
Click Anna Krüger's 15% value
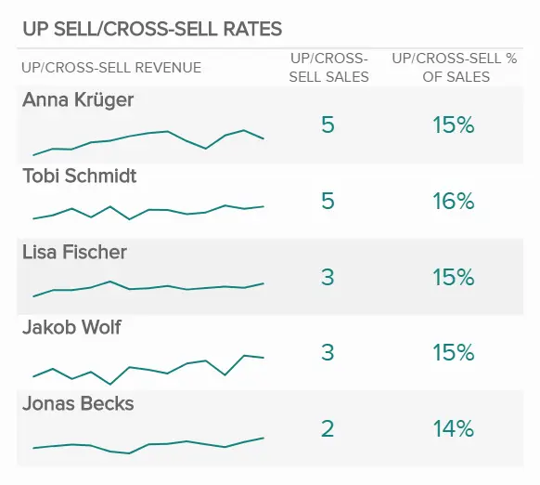click(454, 125)
